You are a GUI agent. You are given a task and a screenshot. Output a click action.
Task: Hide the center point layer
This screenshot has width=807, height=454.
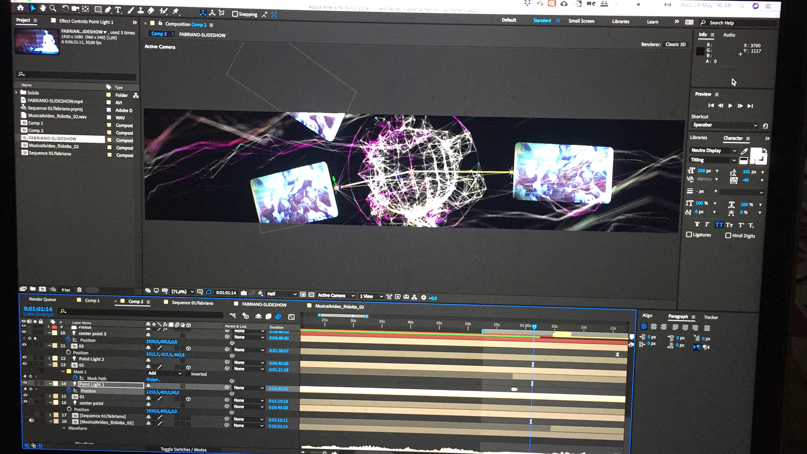25,402
